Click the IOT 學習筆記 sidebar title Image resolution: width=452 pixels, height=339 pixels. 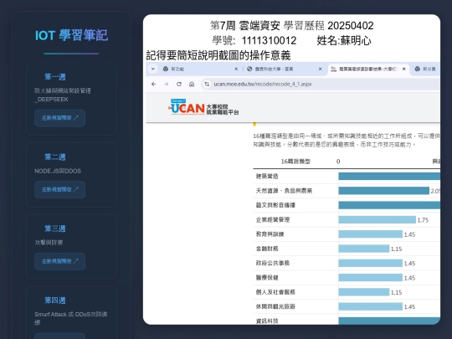click(x=71, y=35)
